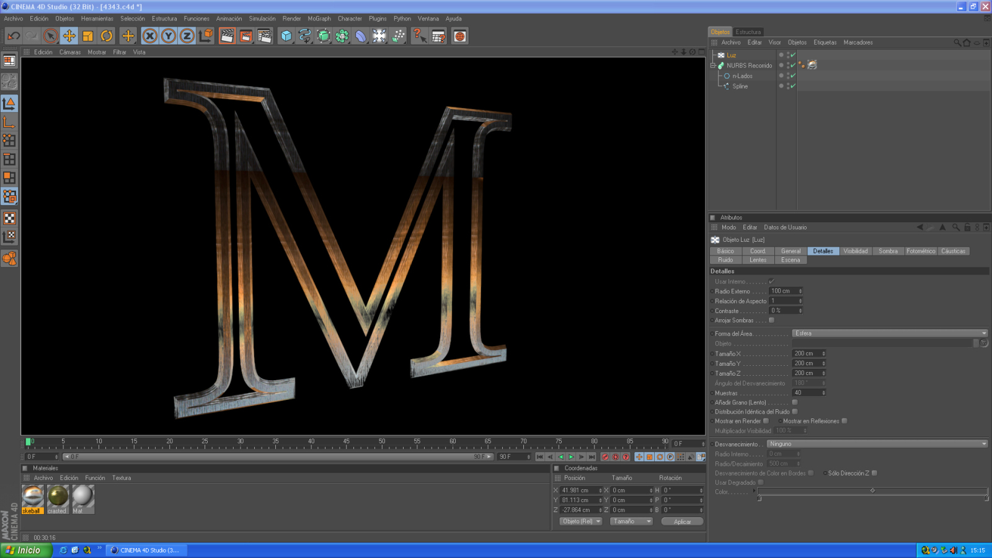Click the Undo arrow icon
The height and width of the screenshot is (558, 992).
(14, 36)
